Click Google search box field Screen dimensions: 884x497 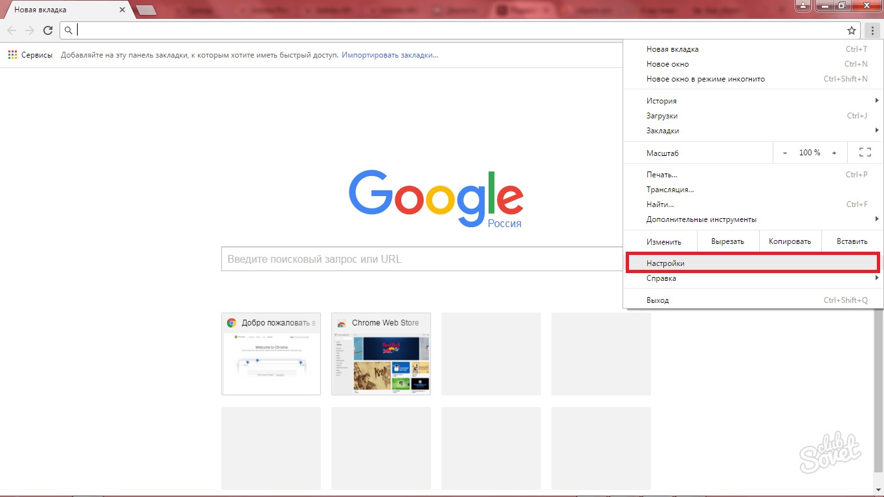point(422,259)
